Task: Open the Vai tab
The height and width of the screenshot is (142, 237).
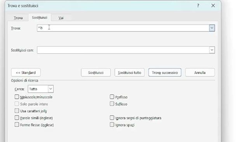Action: coord(61,18)
